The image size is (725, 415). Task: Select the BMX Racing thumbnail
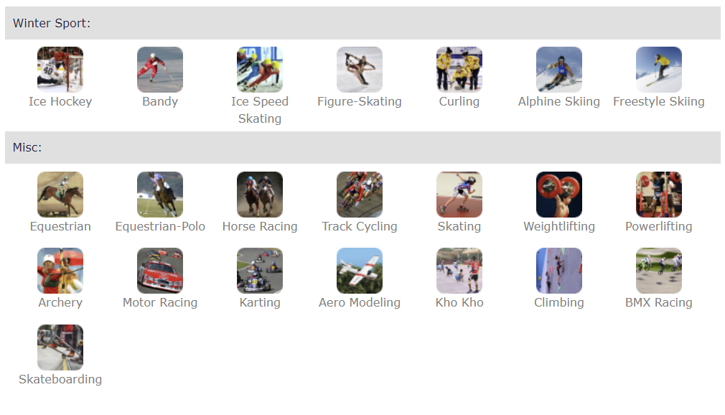click(x=659, y=271)
